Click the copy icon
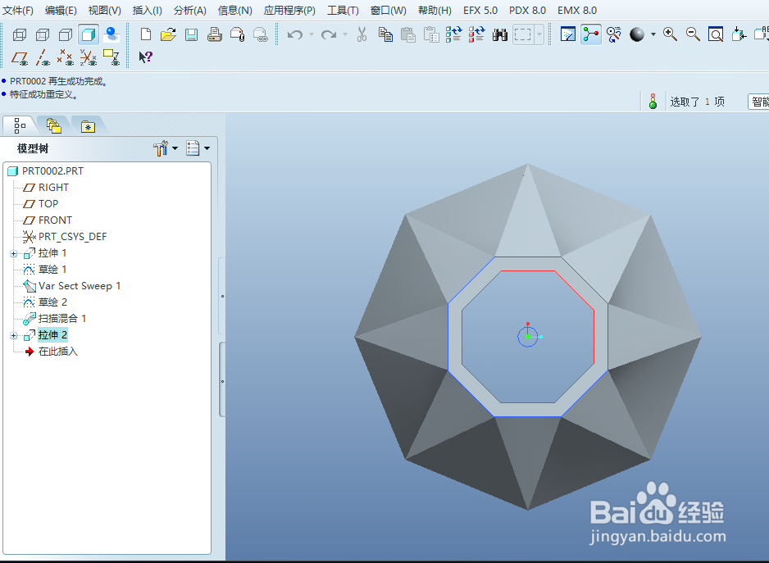The image size is (769, 563). pos(385,34)
